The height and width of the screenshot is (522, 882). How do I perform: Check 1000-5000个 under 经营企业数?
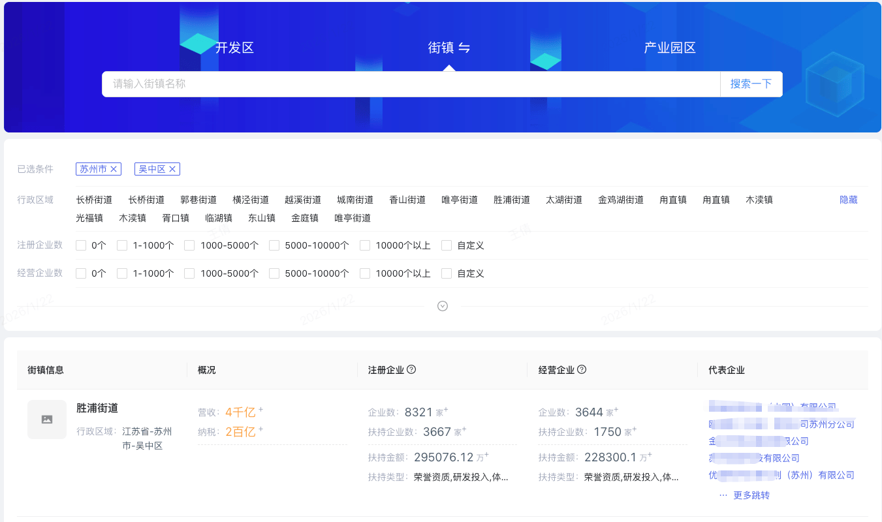click(x=189, y=273)
